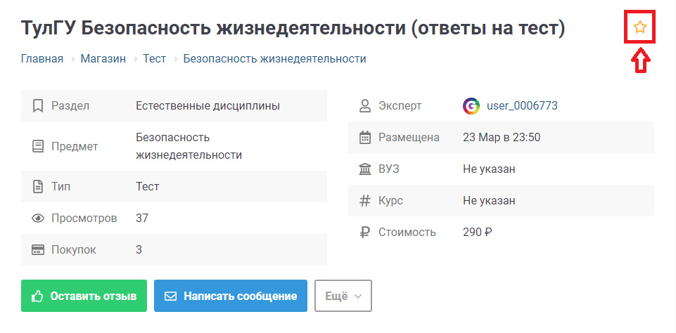Click the user_0006773 avatar image
The width and height of the screenshot is (676, 333).
[471, 106]
